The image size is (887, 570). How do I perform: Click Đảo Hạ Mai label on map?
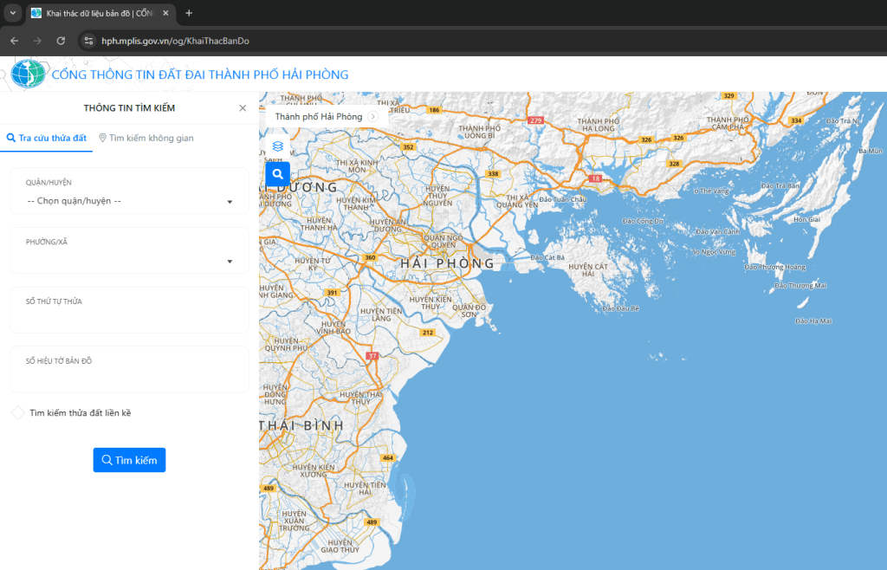tap(813, 321)
